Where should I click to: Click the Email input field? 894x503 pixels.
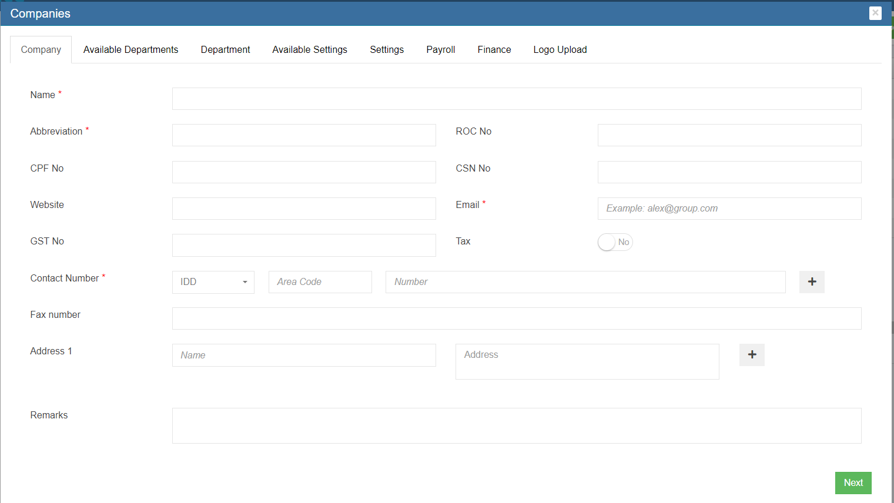click(x=729, y=209)
